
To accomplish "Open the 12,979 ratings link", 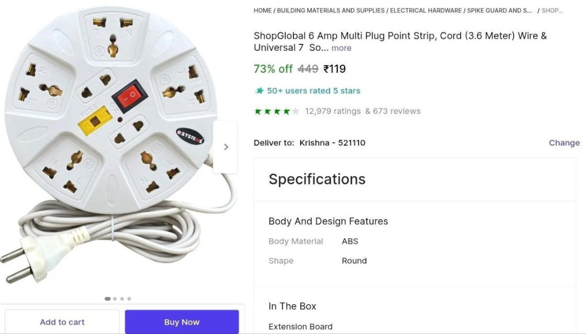I will 333,111.
